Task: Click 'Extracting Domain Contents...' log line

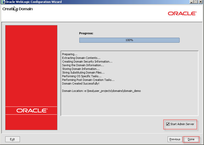Action: tap(81, 58)
